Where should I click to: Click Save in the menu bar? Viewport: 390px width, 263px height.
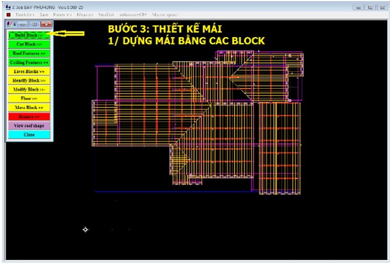click(x=44, y=15)
